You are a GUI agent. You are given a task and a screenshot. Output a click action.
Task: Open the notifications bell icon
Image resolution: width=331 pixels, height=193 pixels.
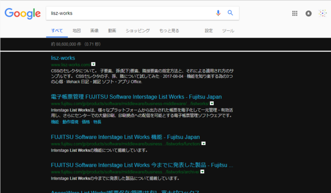(x=308, y=13)
